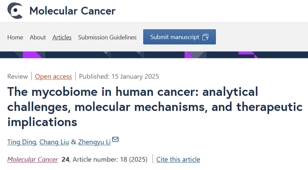Screen dimensions: 308x170
Task: Open the Home menu item
Action: [15, 37]
